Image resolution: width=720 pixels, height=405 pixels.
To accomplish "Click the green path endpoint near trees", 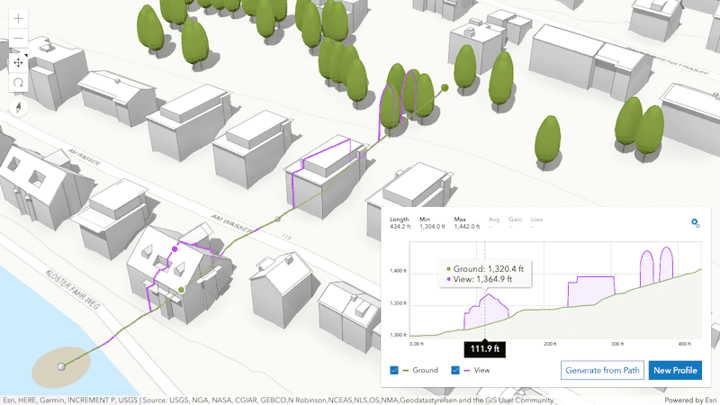I will [445, 88].
